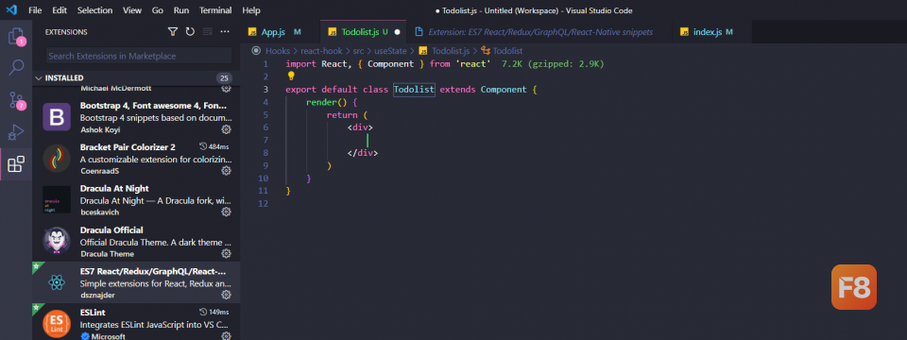Click the Search Extensions in Marketplace field
Screen dimensions: 907x340
[x=139, y=56]
